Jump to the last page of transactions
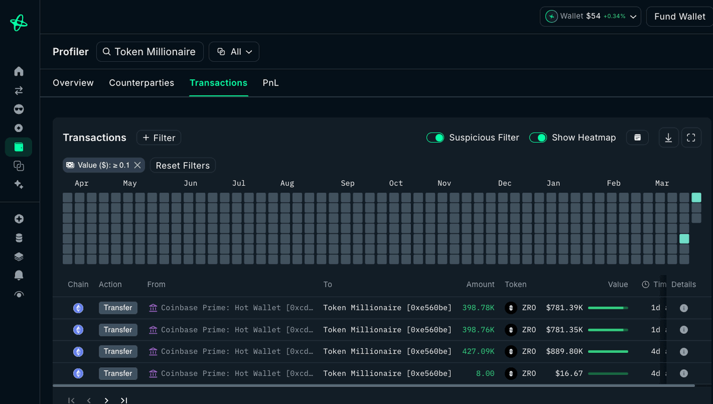 [x=124, y=400]
